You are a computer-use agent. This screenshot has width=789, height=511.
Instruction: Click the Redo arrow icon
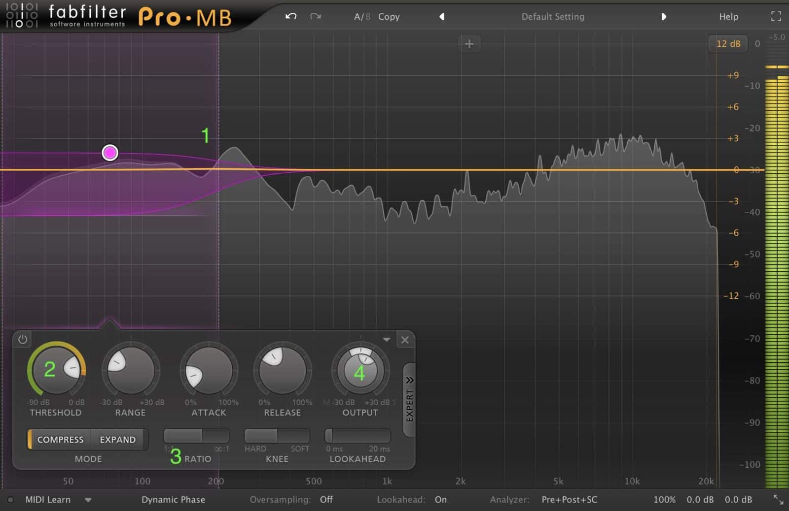click(x=316, y=16)
